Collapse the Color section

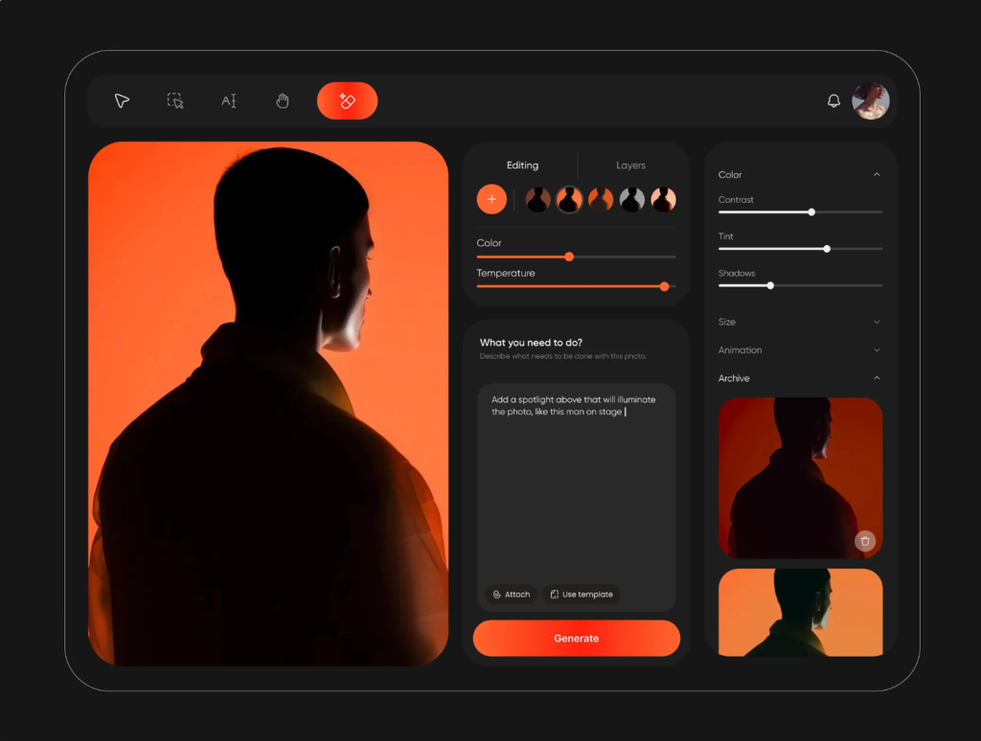877,175
